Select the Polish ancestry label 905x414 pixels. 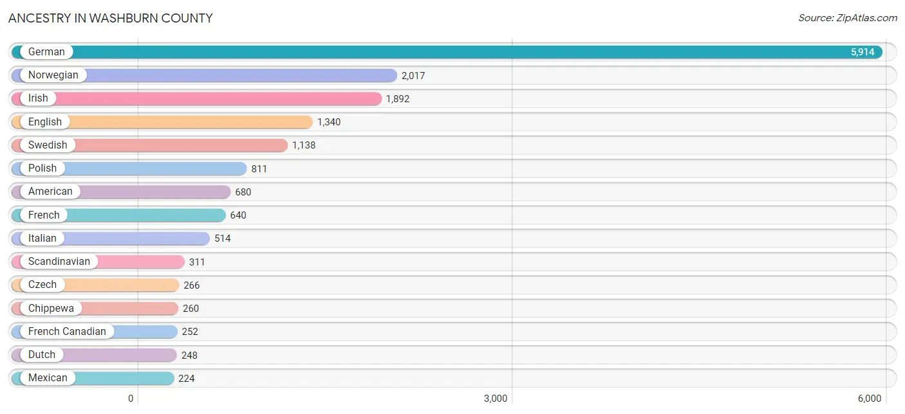pyautogui.click(x=42, y=168)
